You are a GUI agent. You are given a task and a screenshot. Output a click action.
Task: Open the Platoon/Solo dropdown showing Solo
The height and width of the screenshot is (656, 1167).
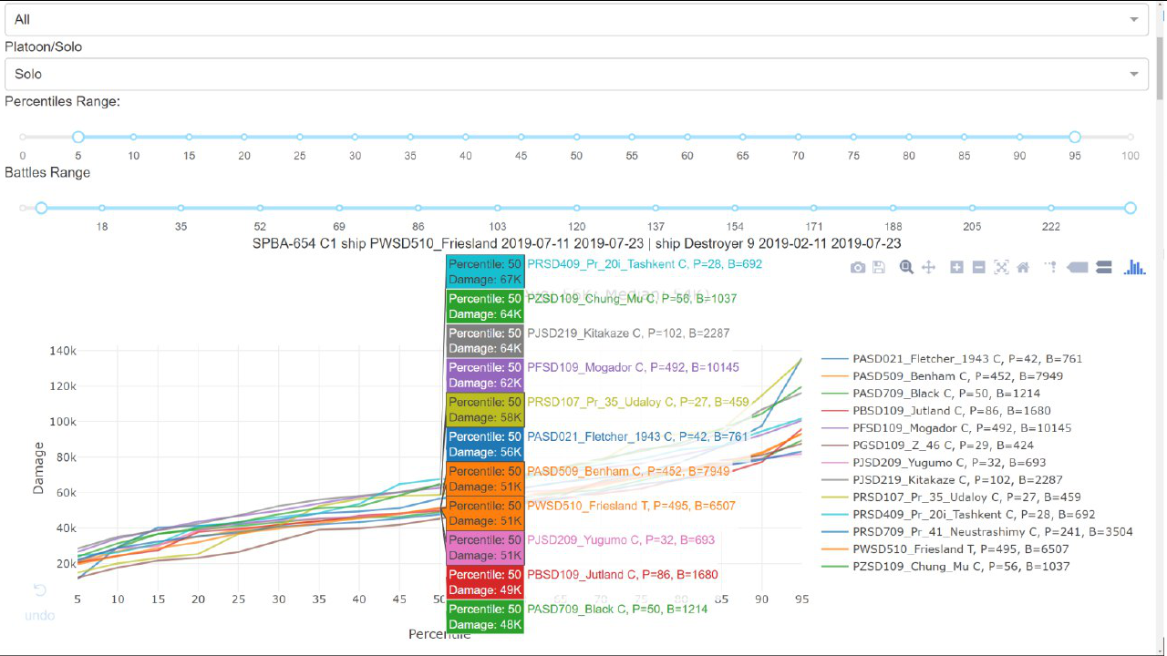point(575,74)
